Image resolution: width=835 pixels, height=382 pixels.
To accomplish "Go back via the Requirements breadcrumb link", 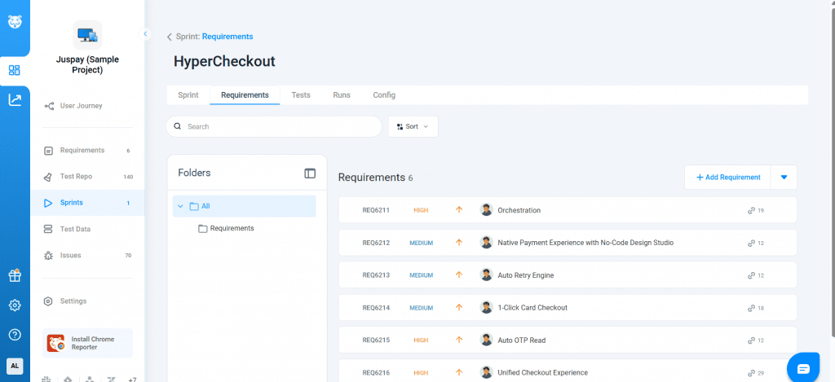I will (227, 37).
